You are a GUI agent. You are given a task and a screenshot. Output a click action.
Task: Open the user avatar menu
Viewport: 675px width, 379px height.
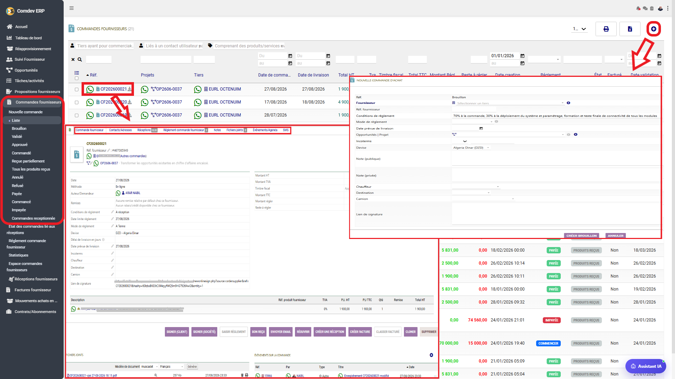660,8
